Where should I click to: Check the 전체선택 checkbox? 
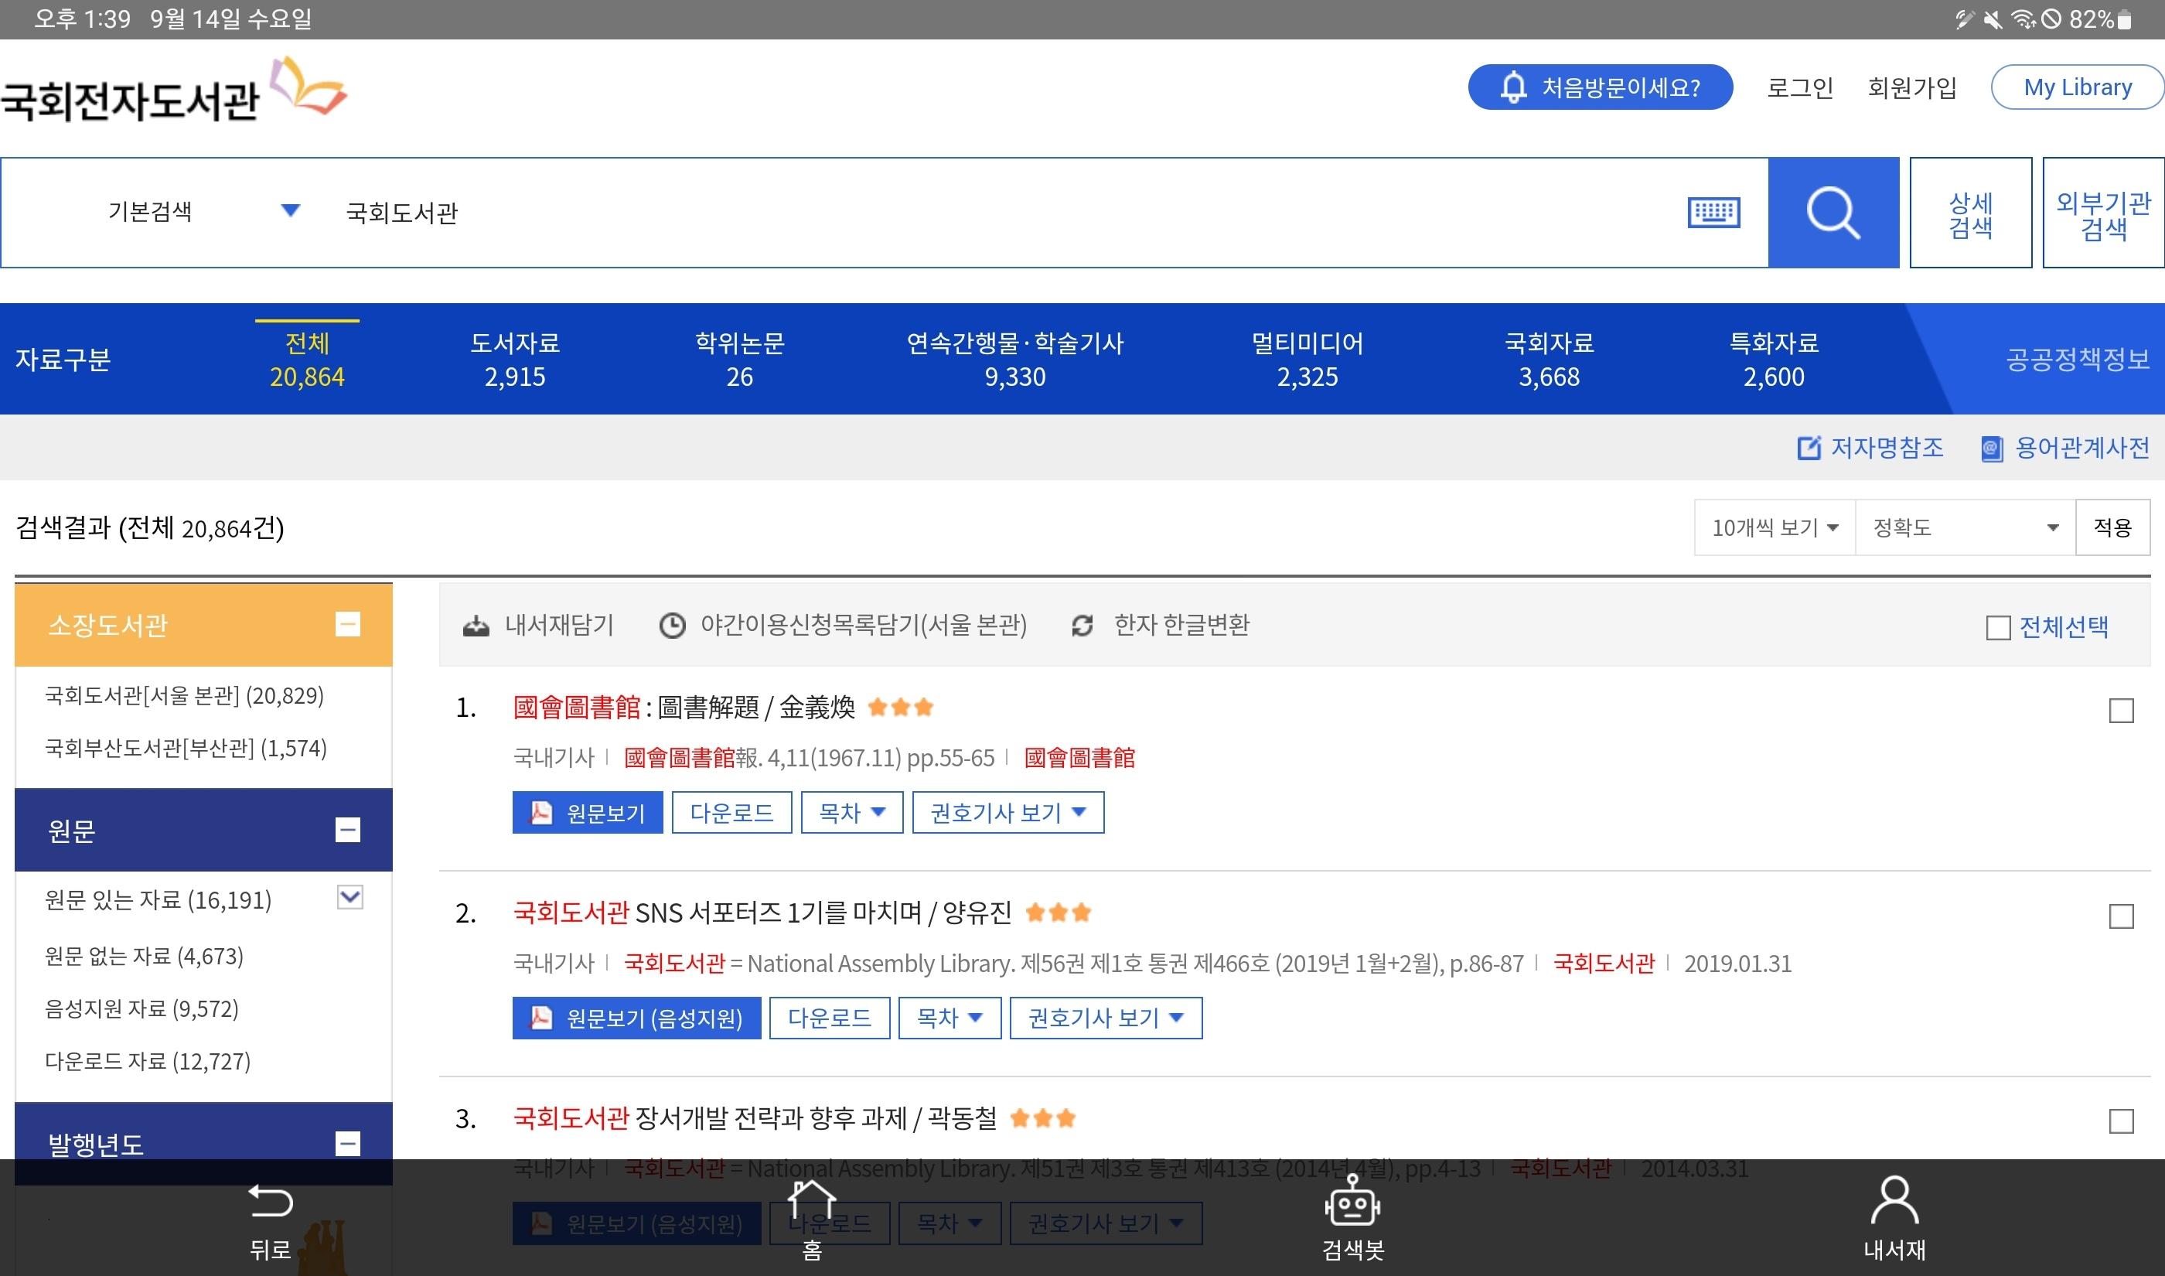click(1997, 628)
